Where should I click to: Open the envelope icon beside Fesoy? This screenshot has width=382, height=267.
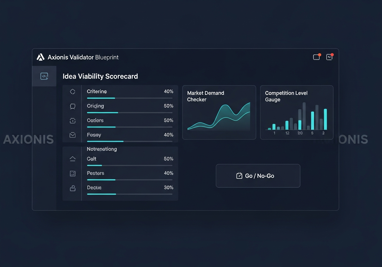click(x=72, y=135)
